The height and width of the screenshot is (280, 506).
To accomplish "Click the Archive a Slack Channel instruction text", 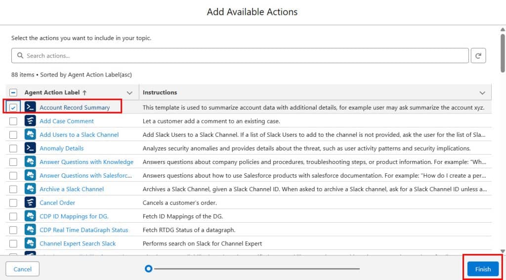I will (315, 189).
